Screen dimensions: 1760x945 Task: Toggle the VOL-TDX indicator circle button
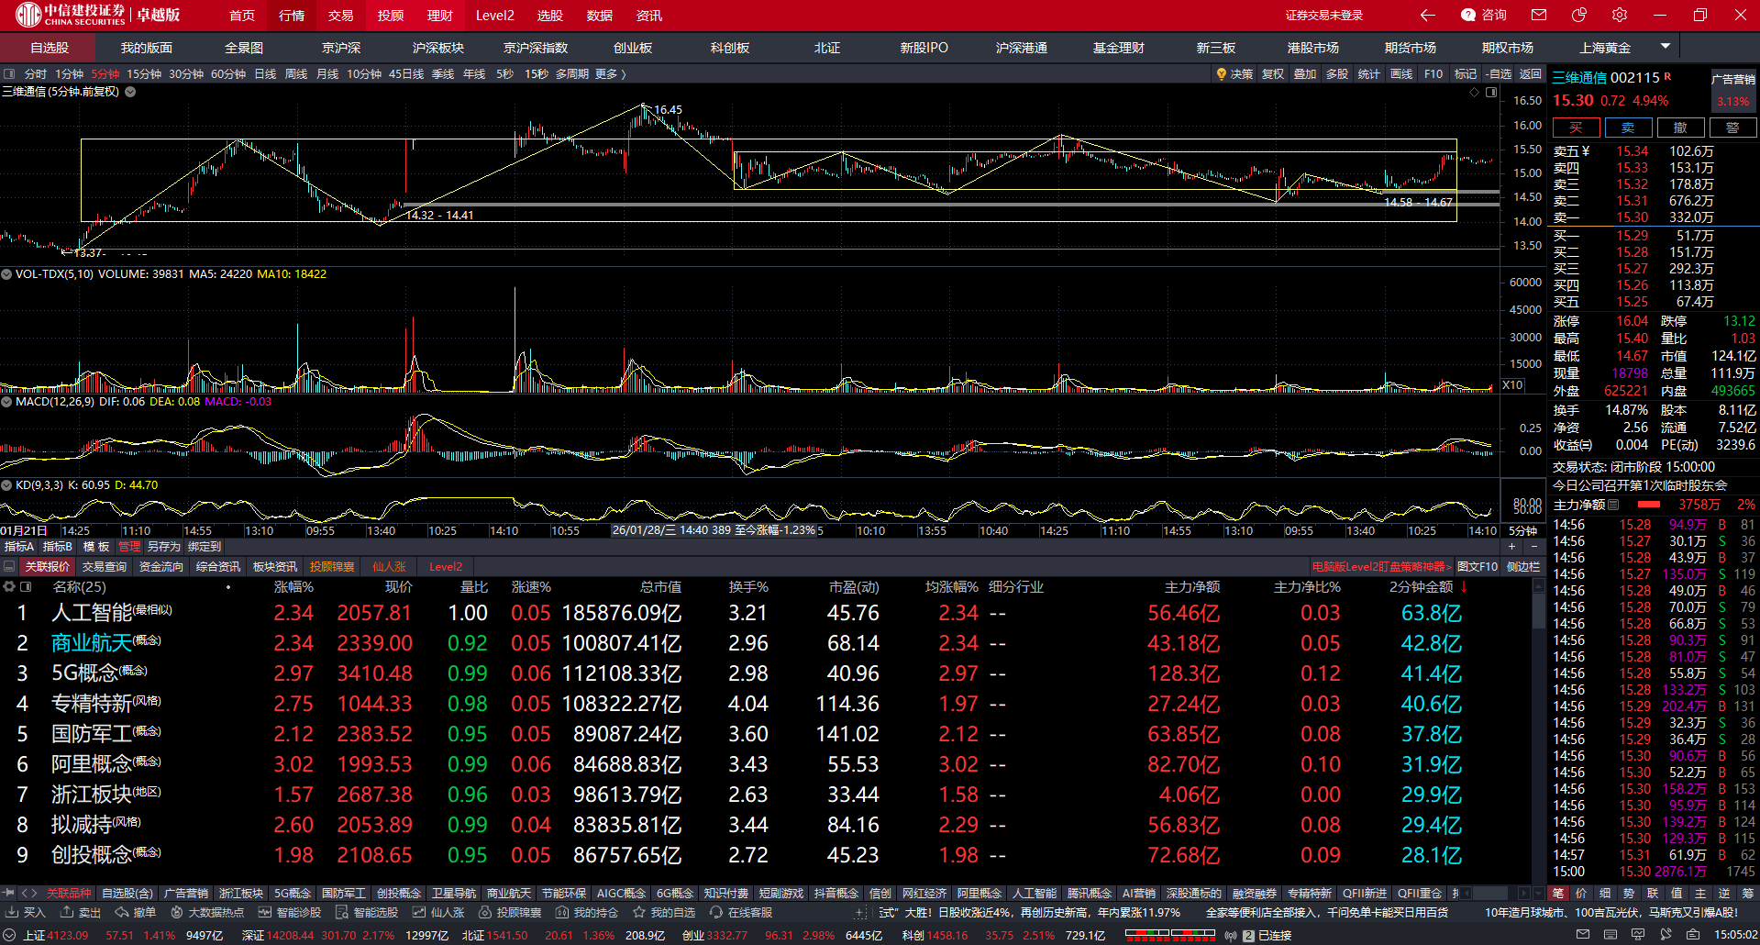6,274
